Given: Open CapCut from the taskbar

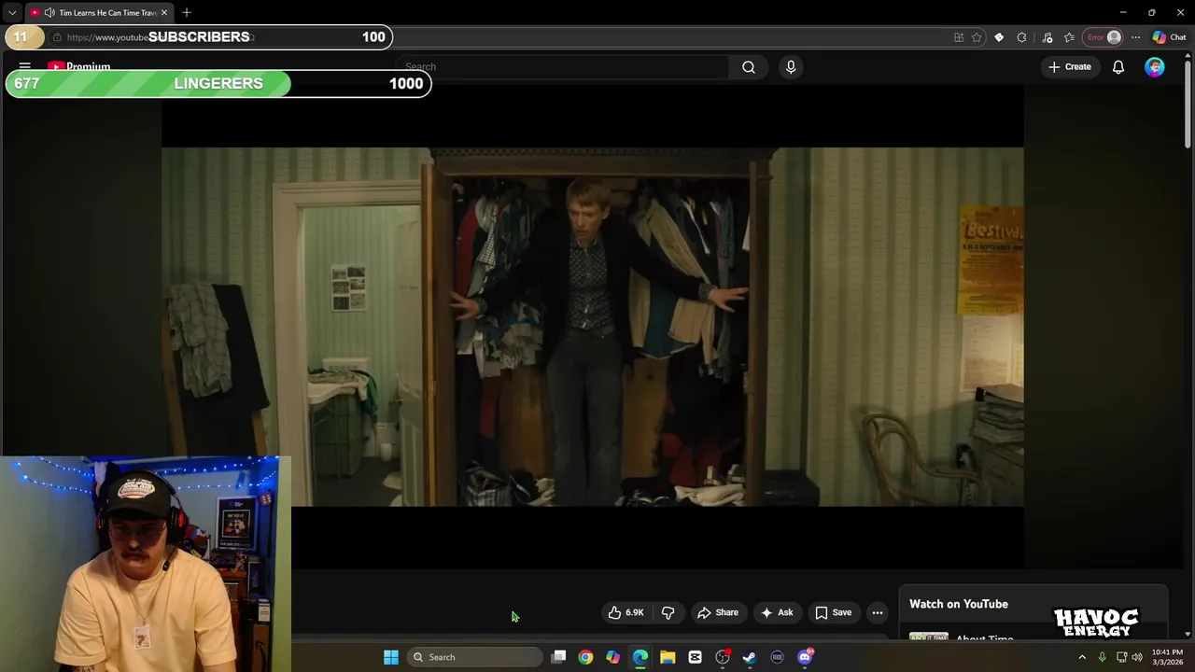Looking at the screenshot, I should (x=695, y=657).
